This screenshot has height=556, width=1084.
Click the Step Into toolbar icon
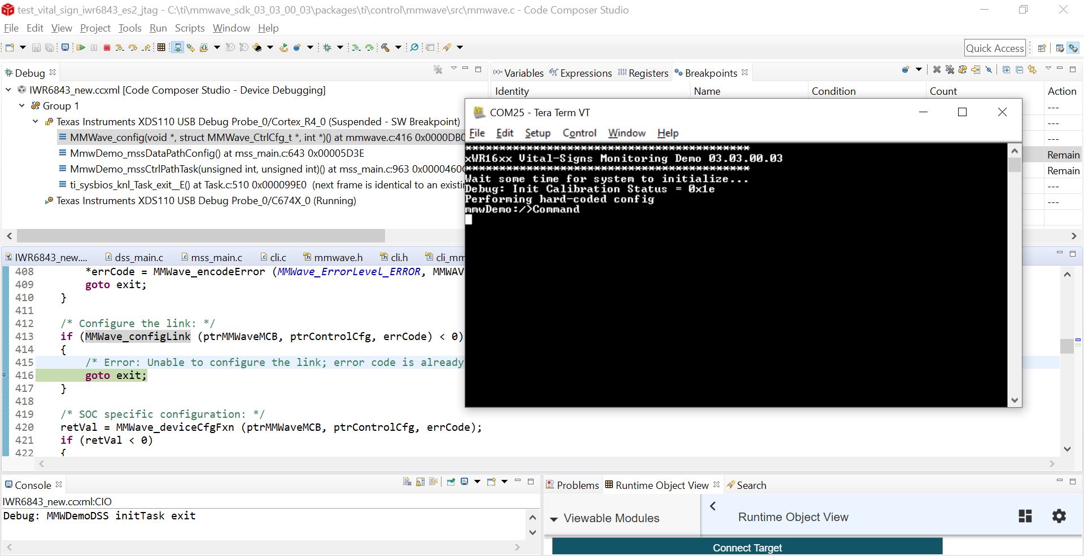[x=120, y=47]
